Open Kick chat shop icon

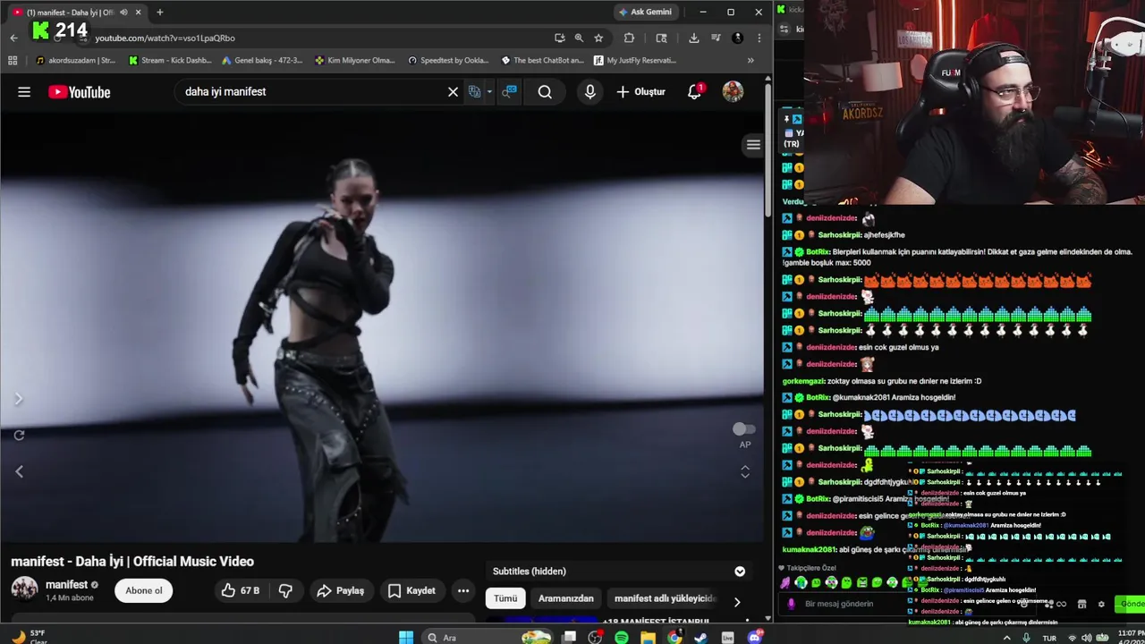pyautogui.click(x=1081, y=605)
